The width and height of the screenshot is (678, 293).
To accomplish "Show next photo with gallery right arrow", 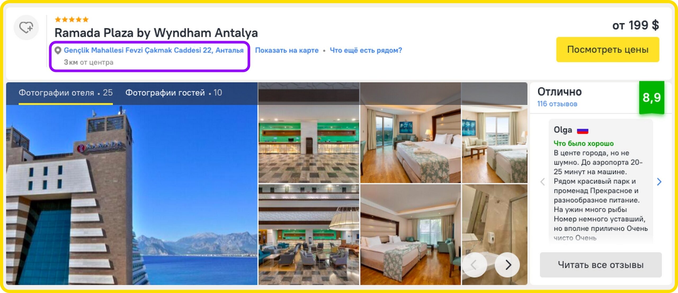I will click(x=507, y=265).
